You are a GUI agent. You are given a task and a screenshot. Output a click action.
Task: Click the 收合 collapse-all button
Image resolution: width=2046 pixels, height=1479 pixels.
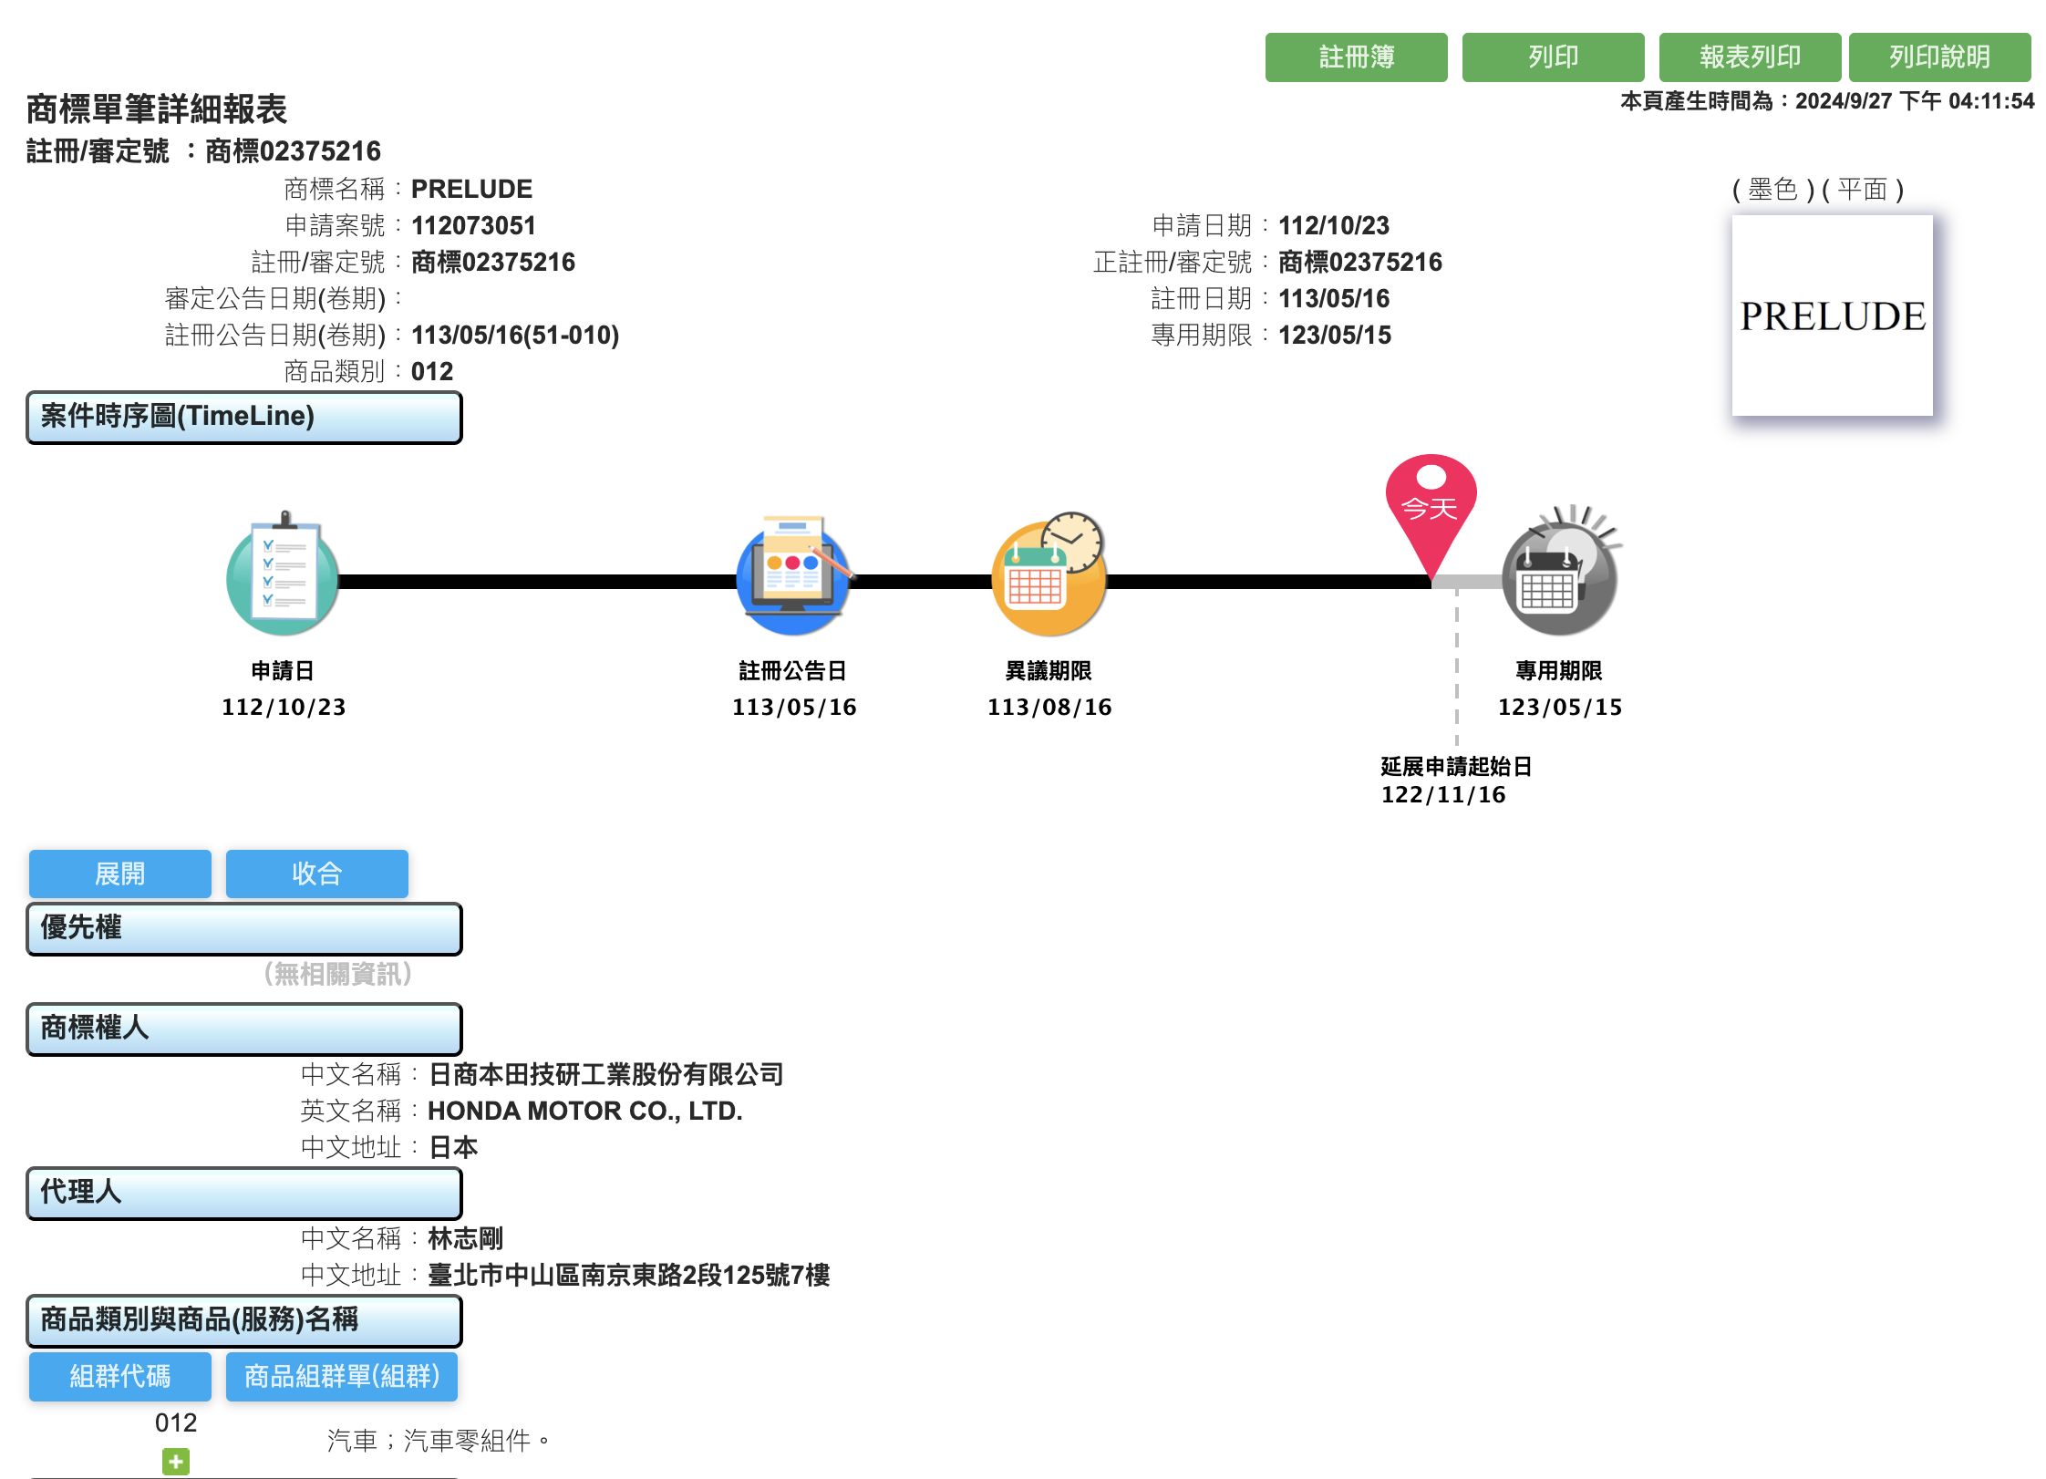[x=316, y=874]
